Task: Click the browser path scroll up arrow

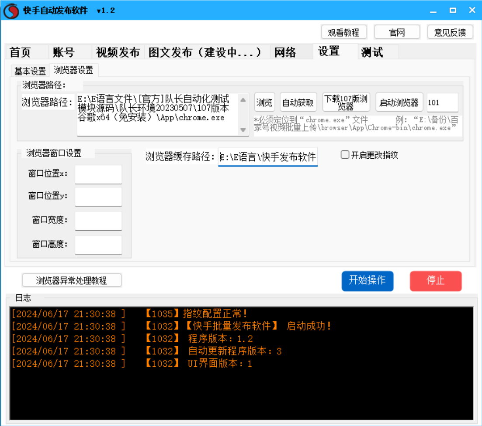Action: click(x=243, y=100)
